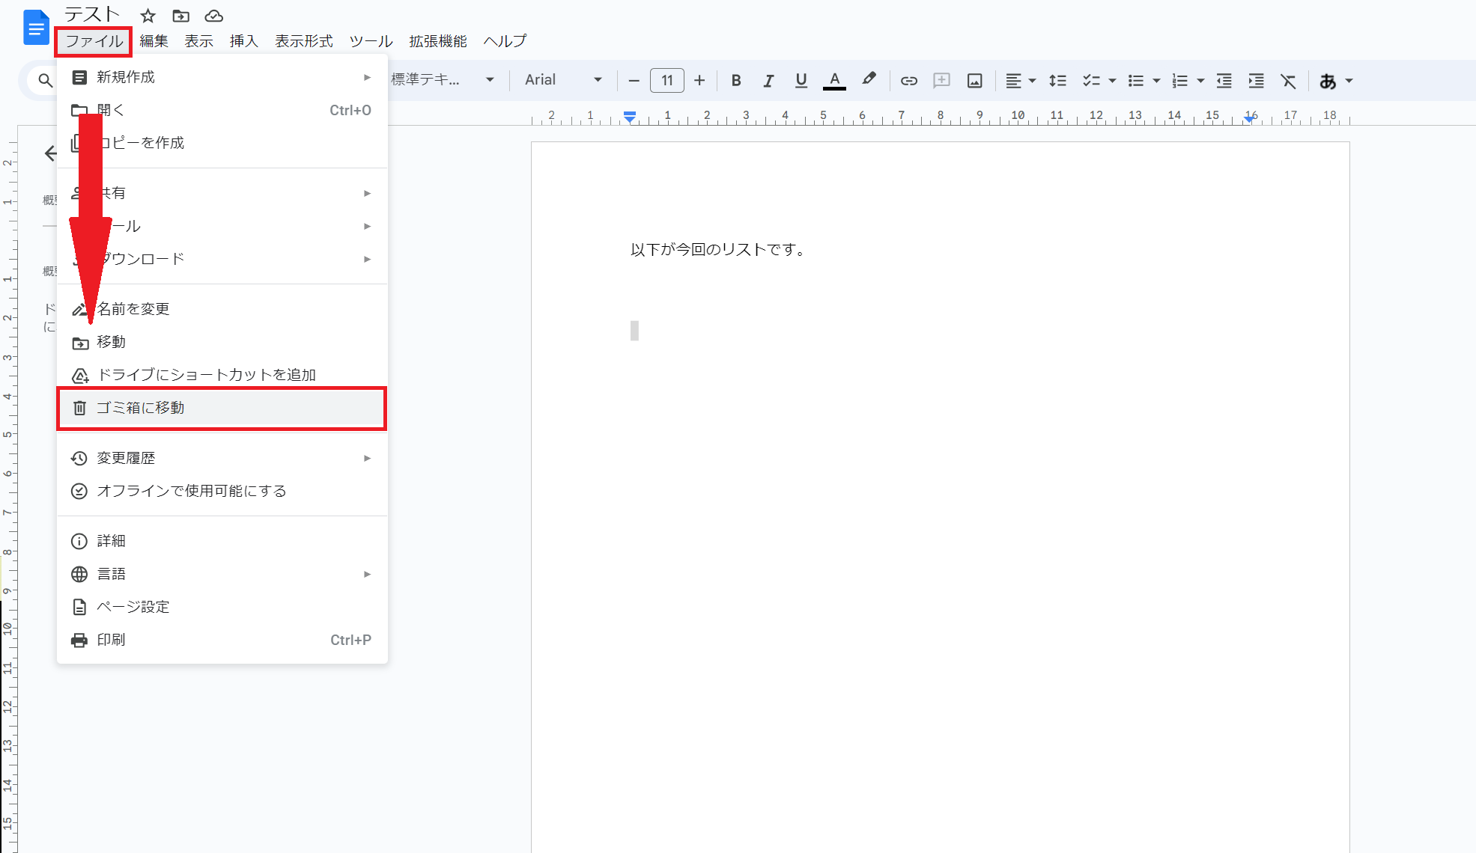Toggle underline formatting
This screenshot has height=853, width=1476.
pos(801,81)
